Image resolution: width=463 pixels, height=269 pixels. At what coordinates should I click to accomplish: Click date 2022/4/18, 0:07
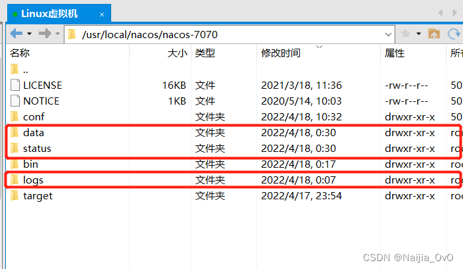(299, 180)
